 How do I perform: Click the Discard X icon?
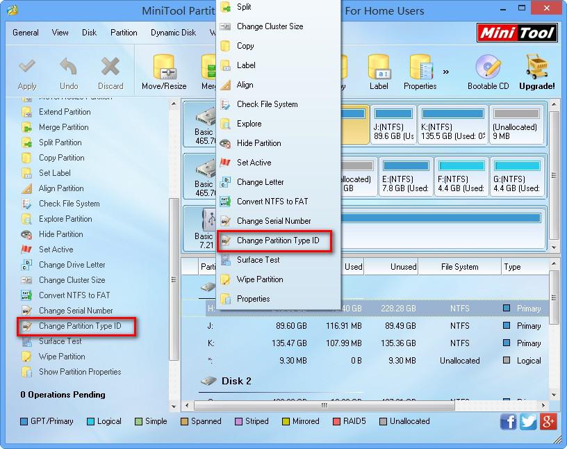(110, 67)
